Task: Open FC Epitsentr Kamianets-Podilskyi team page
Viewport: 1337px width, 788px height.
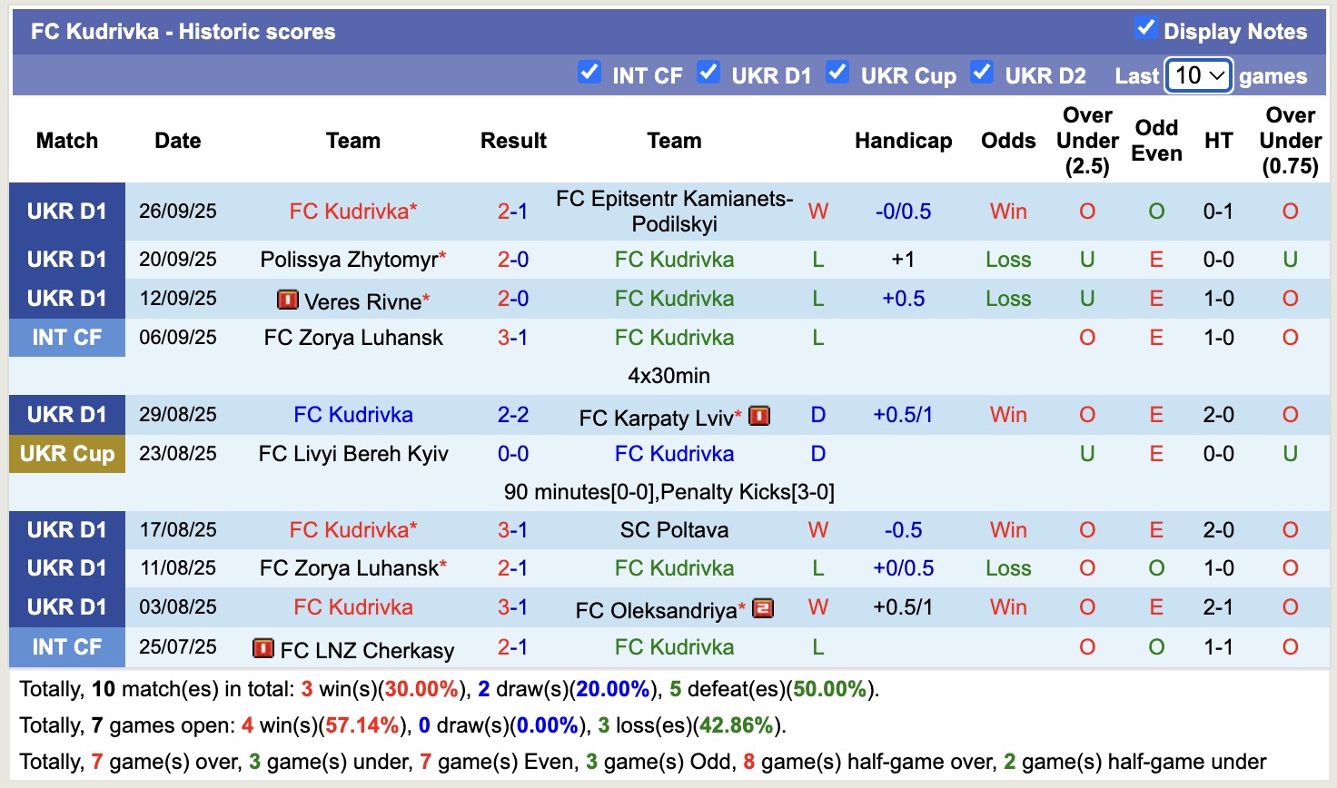Action: [x=674, y=211]
